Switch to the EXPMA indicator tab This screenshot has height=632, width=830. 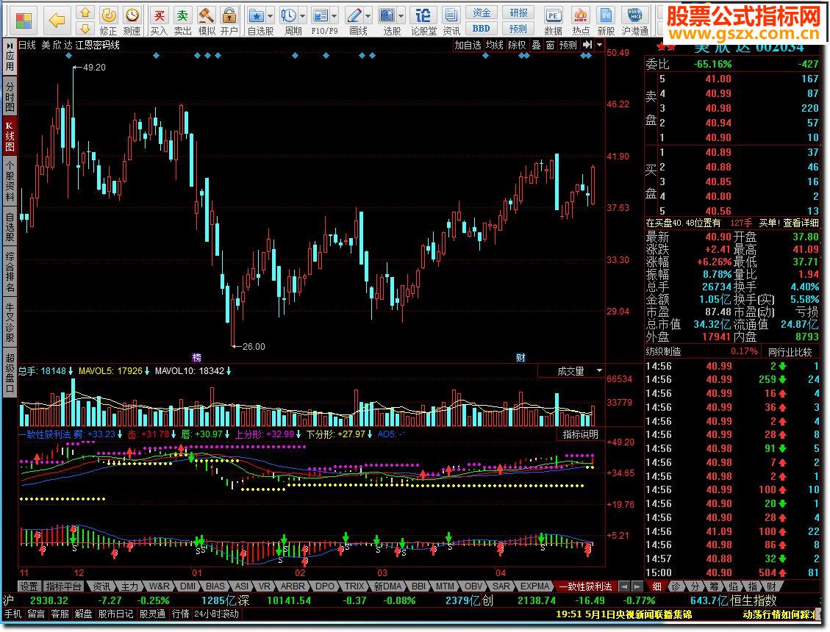(534, 586)
